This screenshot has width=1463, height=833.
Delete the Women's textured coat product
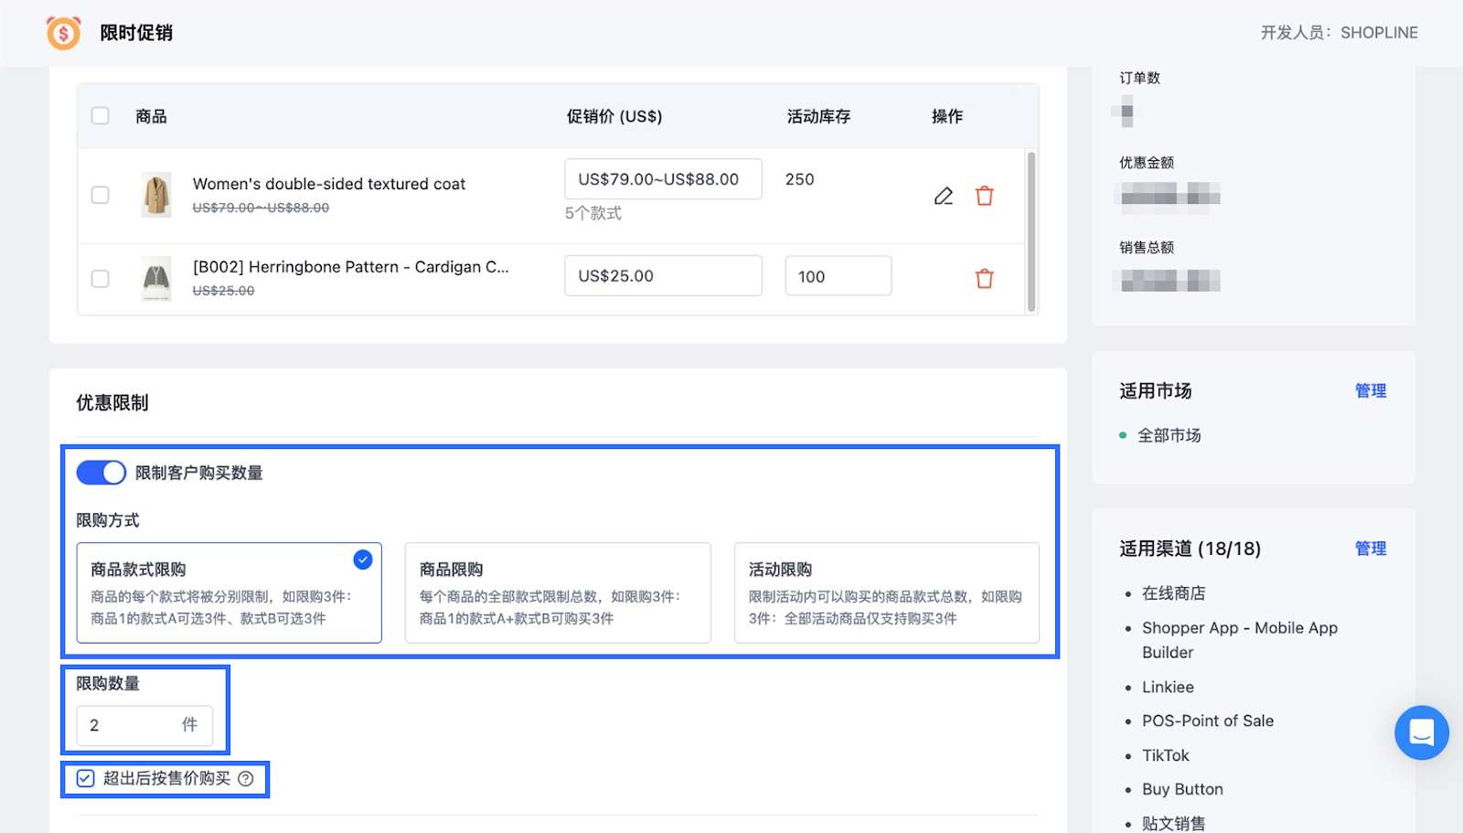(x=984, y=196)
